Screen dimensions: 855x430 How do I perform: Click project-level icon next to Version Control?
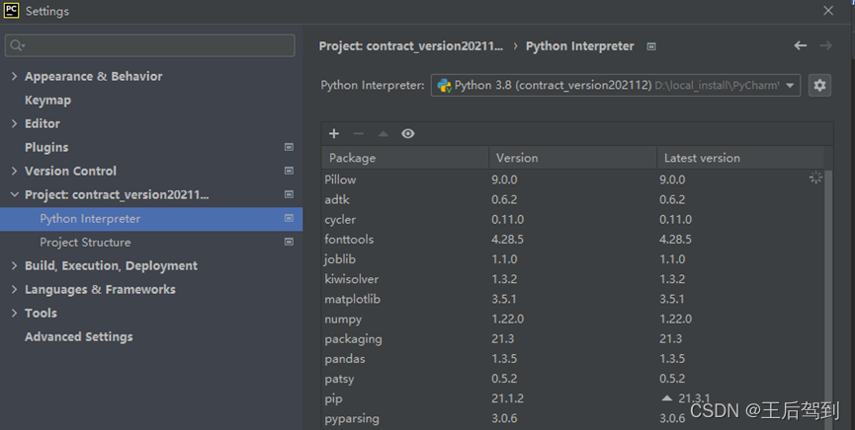tap(289, 171)
